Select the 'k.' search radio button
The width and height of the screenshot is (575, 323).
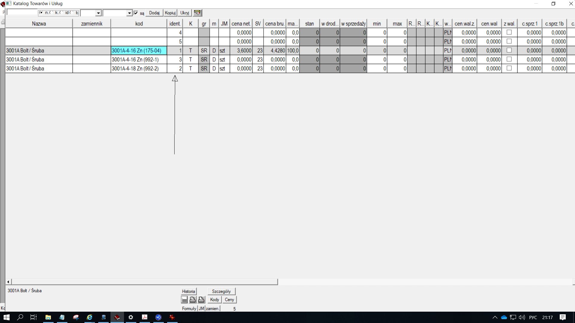pos(52,13)
